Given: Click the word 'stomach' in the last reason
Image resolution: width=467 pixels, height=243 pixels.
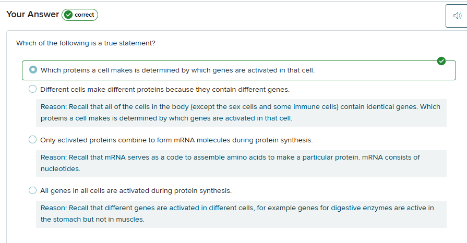Looking at the screenshot, I should point(66,220).
